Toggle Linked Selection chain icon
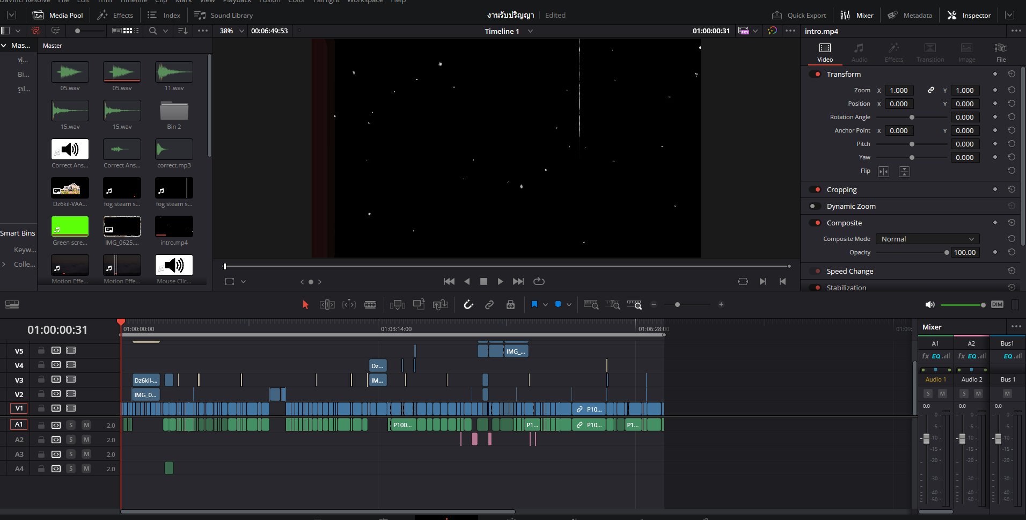1026x520 pixels. (489, 305)
